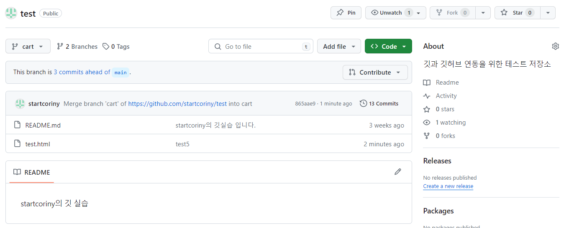The height and width of the screenshot is (228, 569).
Task: Focus the Go to file search field
Action: (x=261, y=46)
